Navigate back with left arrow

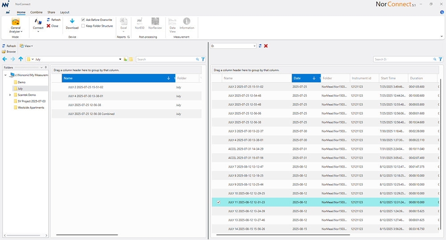coord(5,59)
